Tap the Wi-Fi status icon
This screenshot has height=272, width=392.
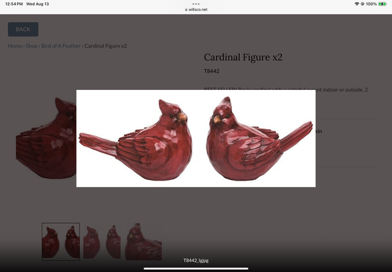point(357,4)
